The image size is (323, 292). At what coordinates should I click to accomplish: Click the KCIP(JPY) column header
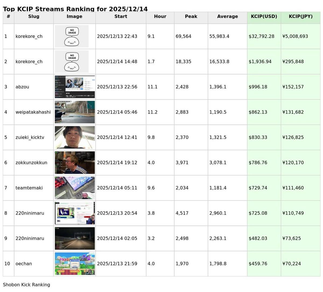point(300,16)
